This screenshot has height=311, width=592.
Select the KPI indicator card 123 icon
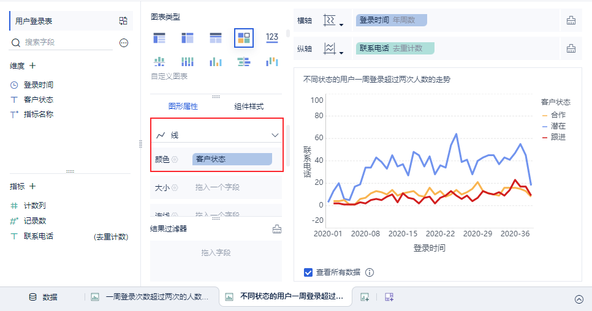(272, 38)
